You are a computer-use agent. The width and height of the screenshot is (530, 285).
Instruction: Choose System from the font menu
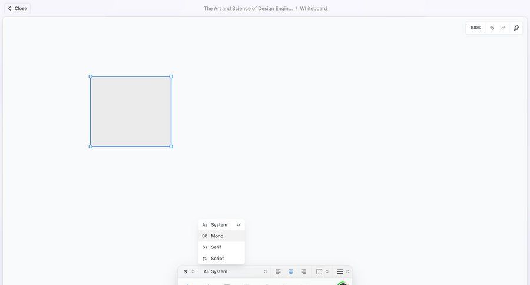221,225
